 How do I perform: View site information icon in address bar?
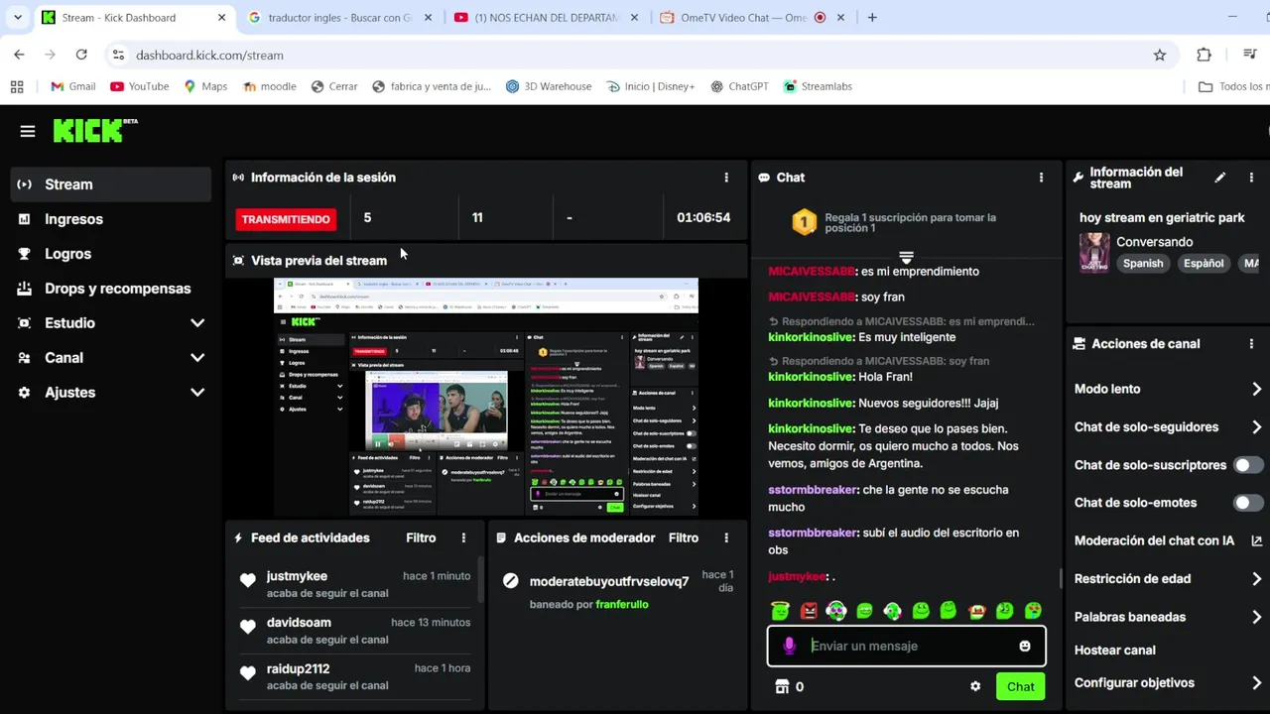(118, 56)
